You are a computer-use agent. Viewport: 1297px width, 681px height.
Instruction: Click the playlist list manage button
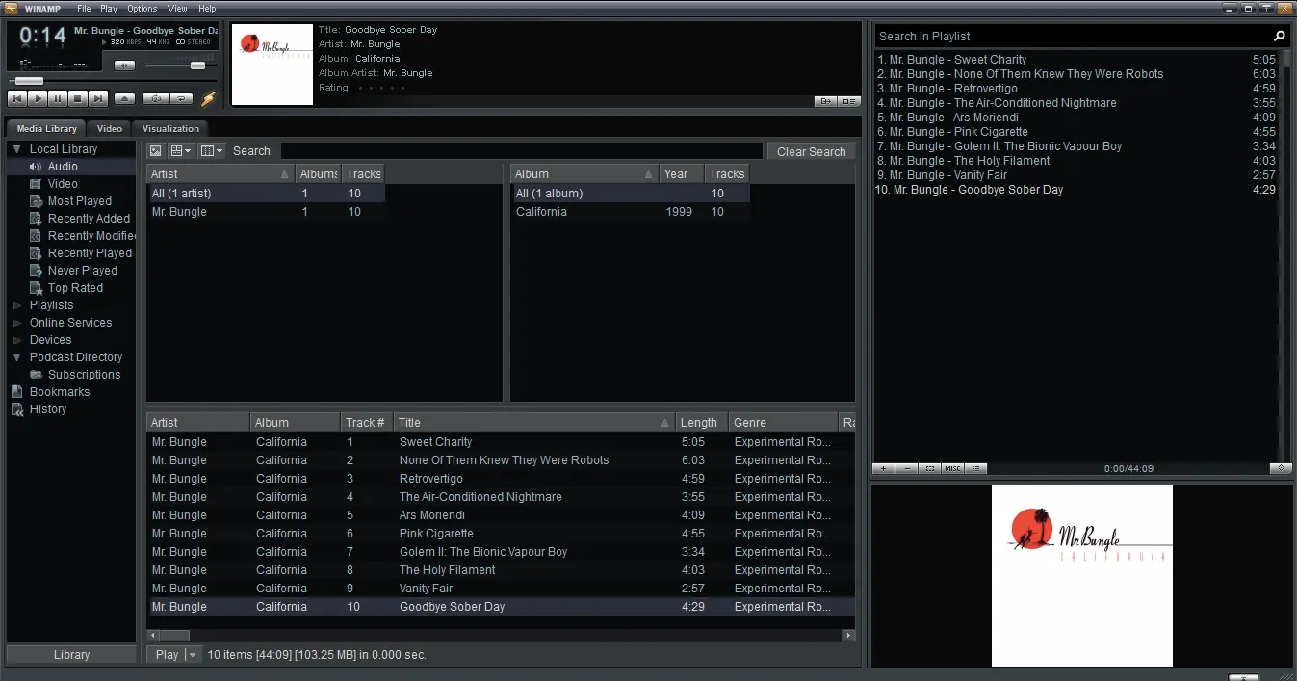click(x=976, y=469)
